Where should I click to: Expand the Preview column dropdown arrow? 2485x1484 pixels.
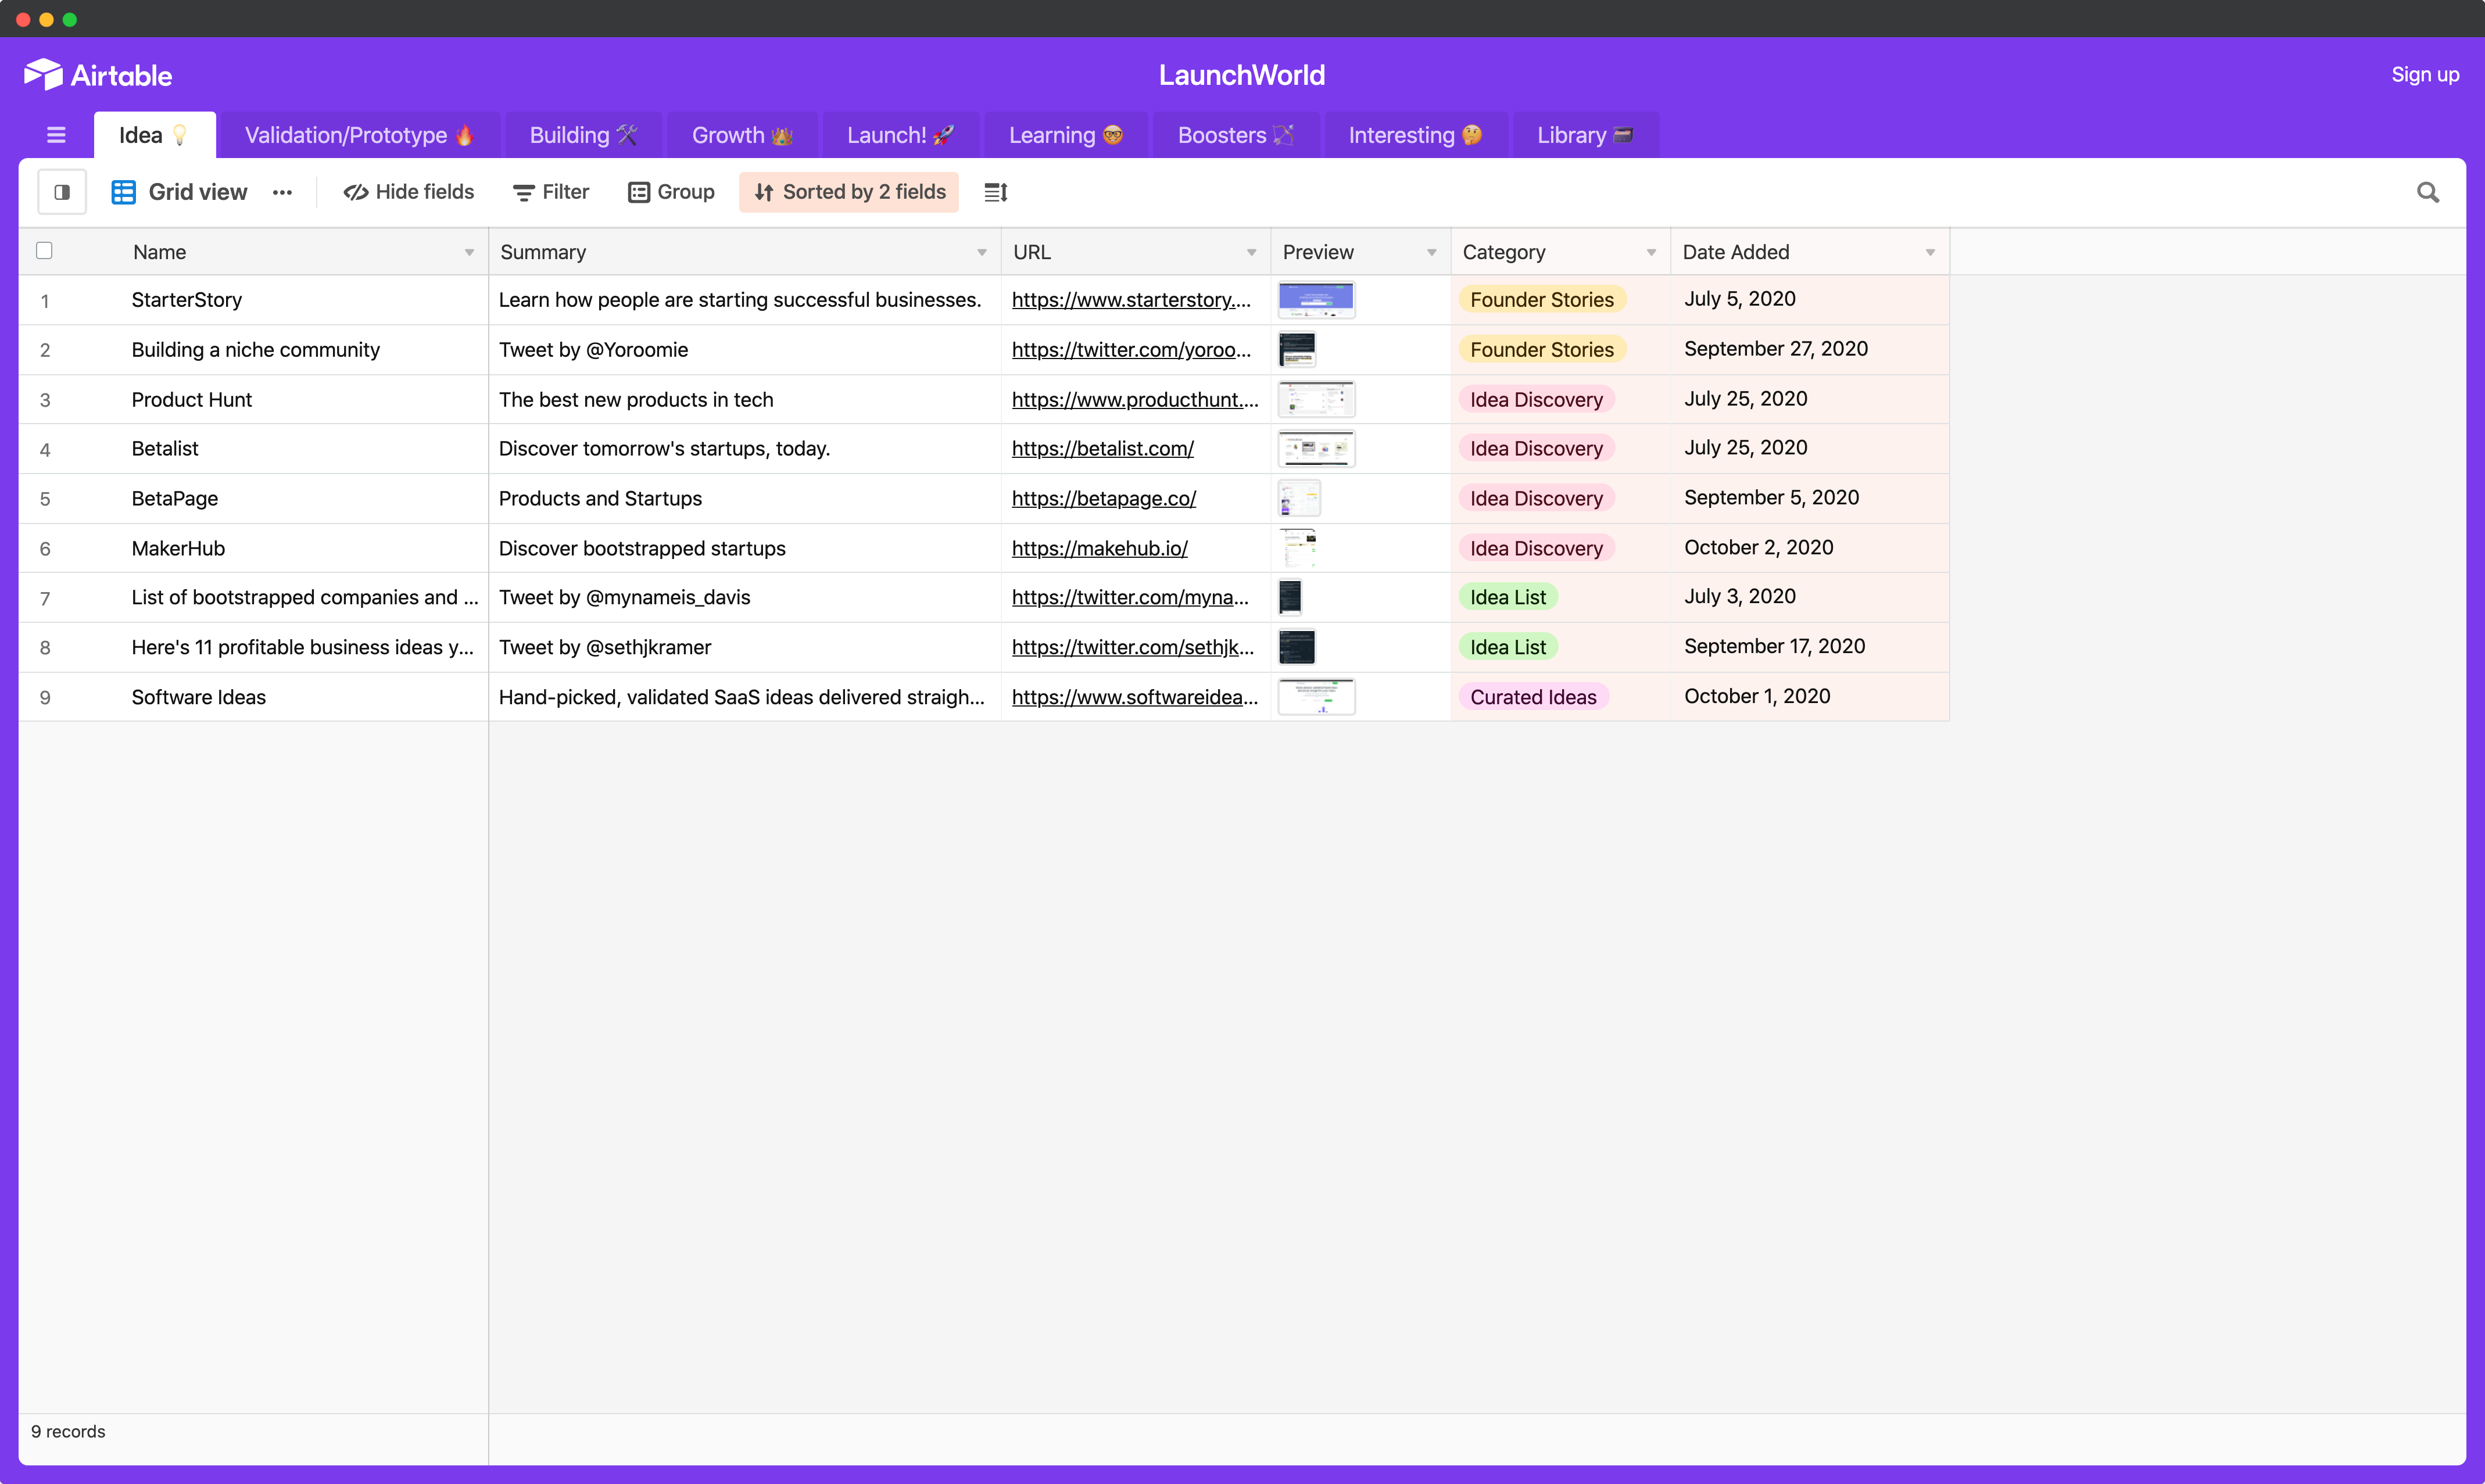pyautogui.click(x=1432, y=252)
